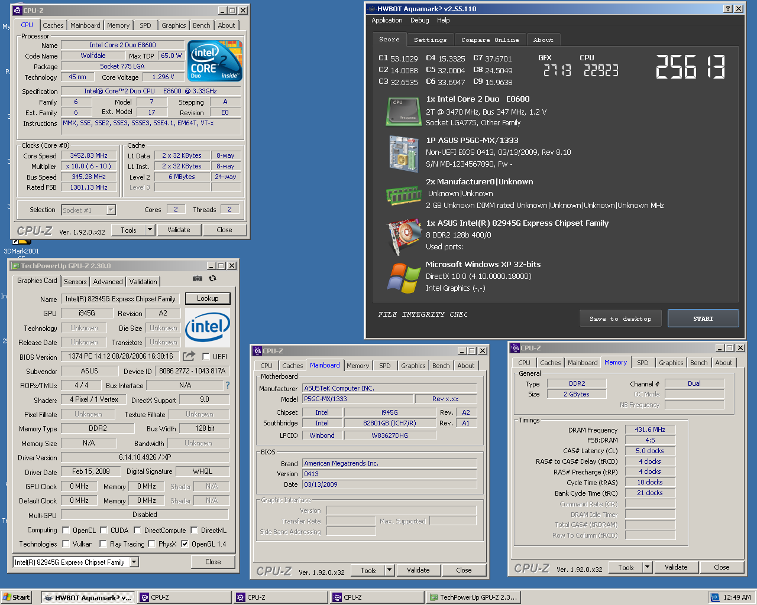Toggle the DirectCompute checkbox
The width and height of the screenshot is (757, 605).
tap(138, 530)
